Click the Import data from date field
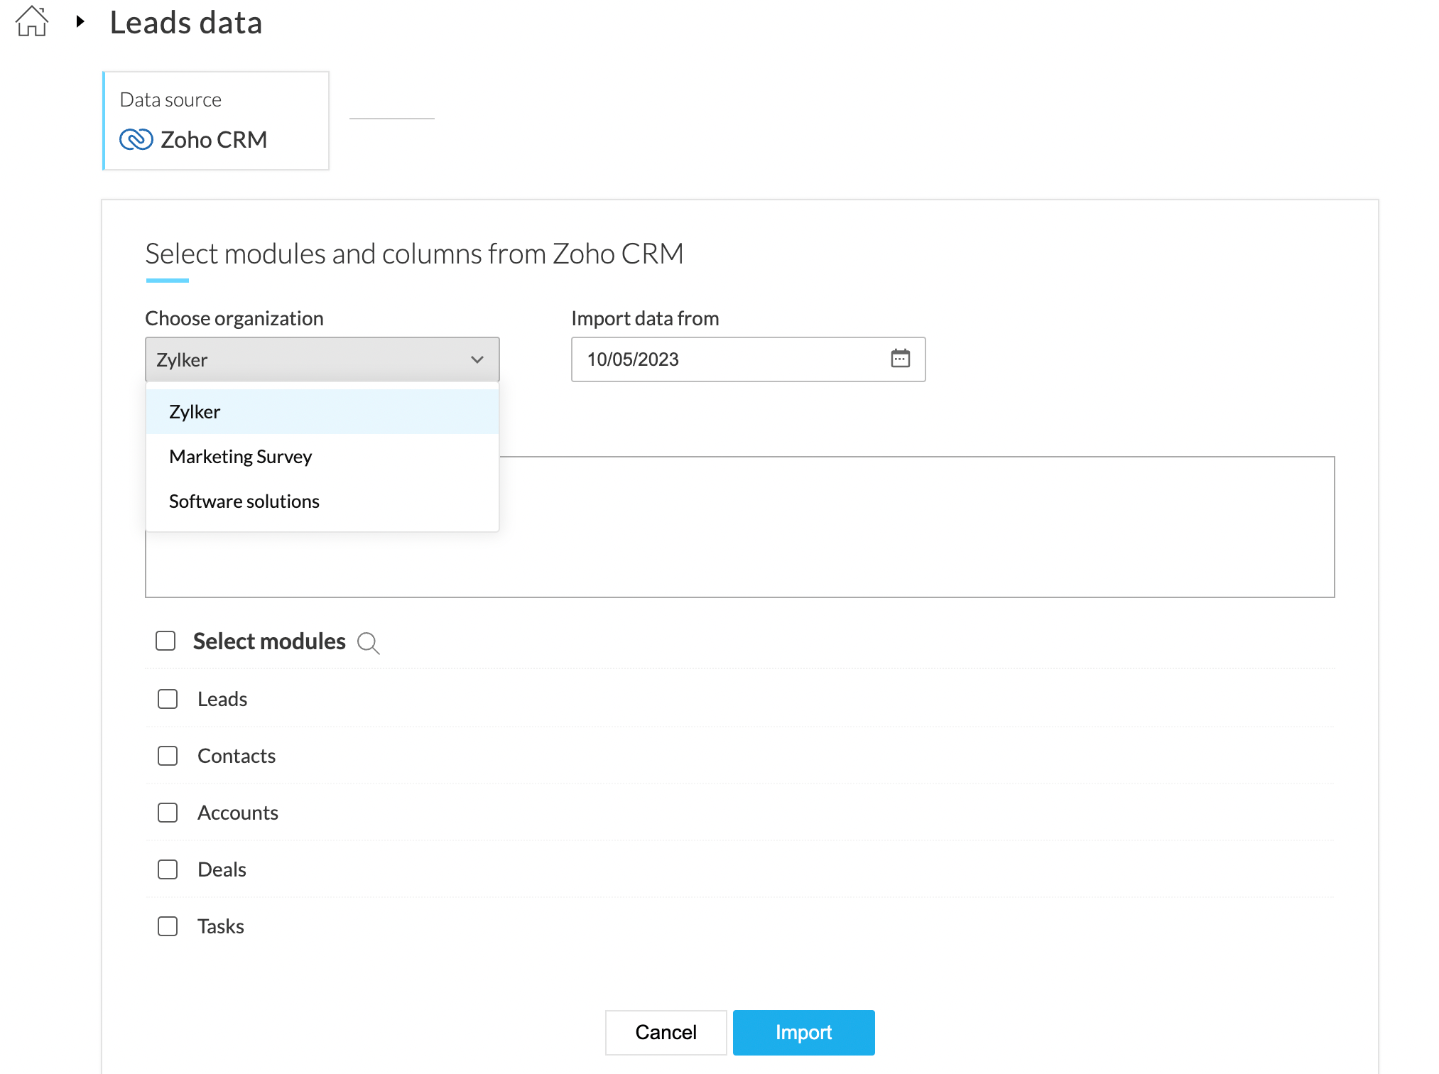The height and width of the screenshot is (1074, 1439). pyautogui.click(x=724, y=359)
